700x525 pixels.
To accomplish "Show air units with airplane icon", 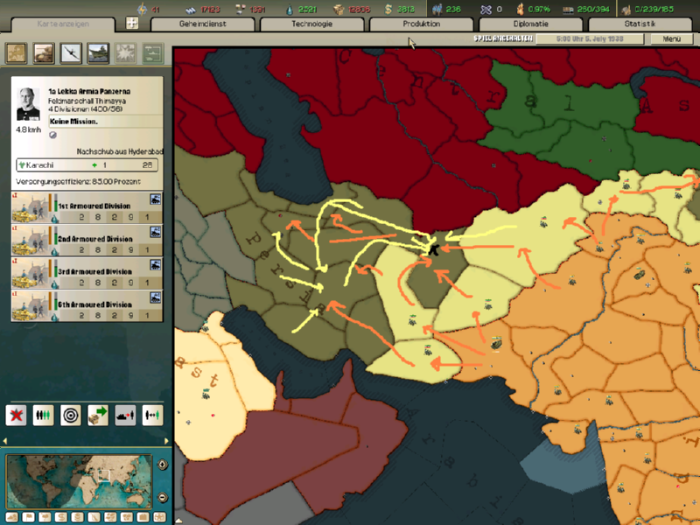I will tap(71, 53).
